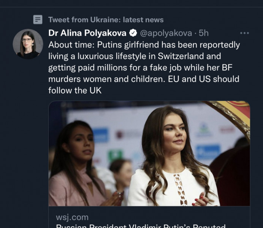The height and width of the screenshot is (228, 263).
Task: Click the tweet line "murders women and children"
Action: (99, 79)
